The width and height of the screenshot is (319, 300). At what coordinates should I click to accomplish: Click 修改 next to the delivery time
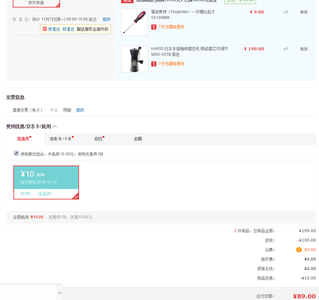106,19
